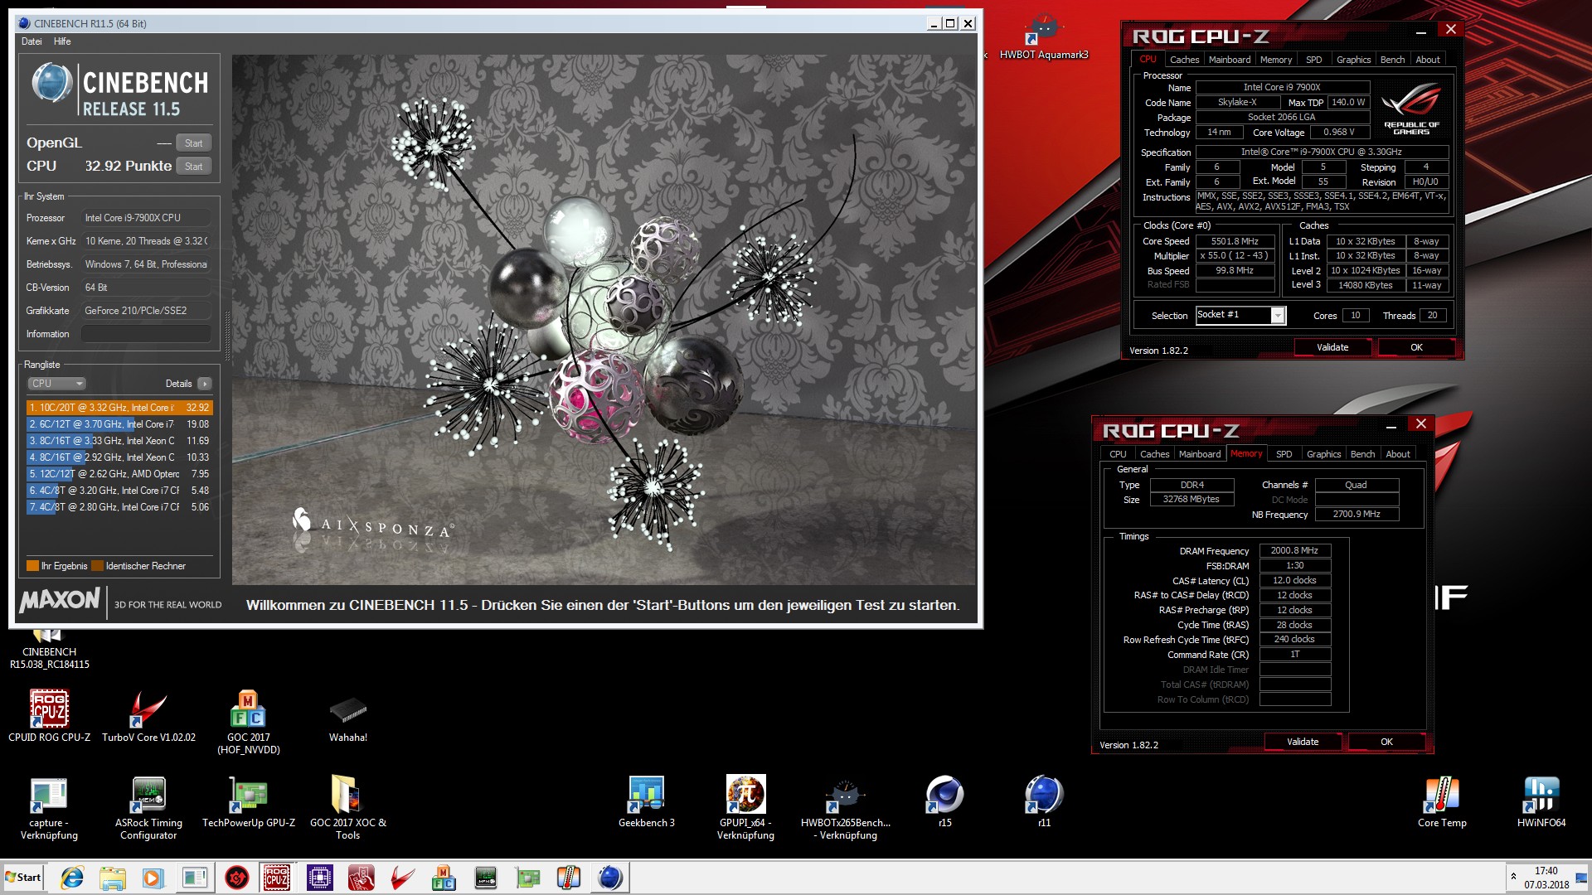Click purple CPU-Z chip taskbar icon
1592x895 pixels.
319,878
